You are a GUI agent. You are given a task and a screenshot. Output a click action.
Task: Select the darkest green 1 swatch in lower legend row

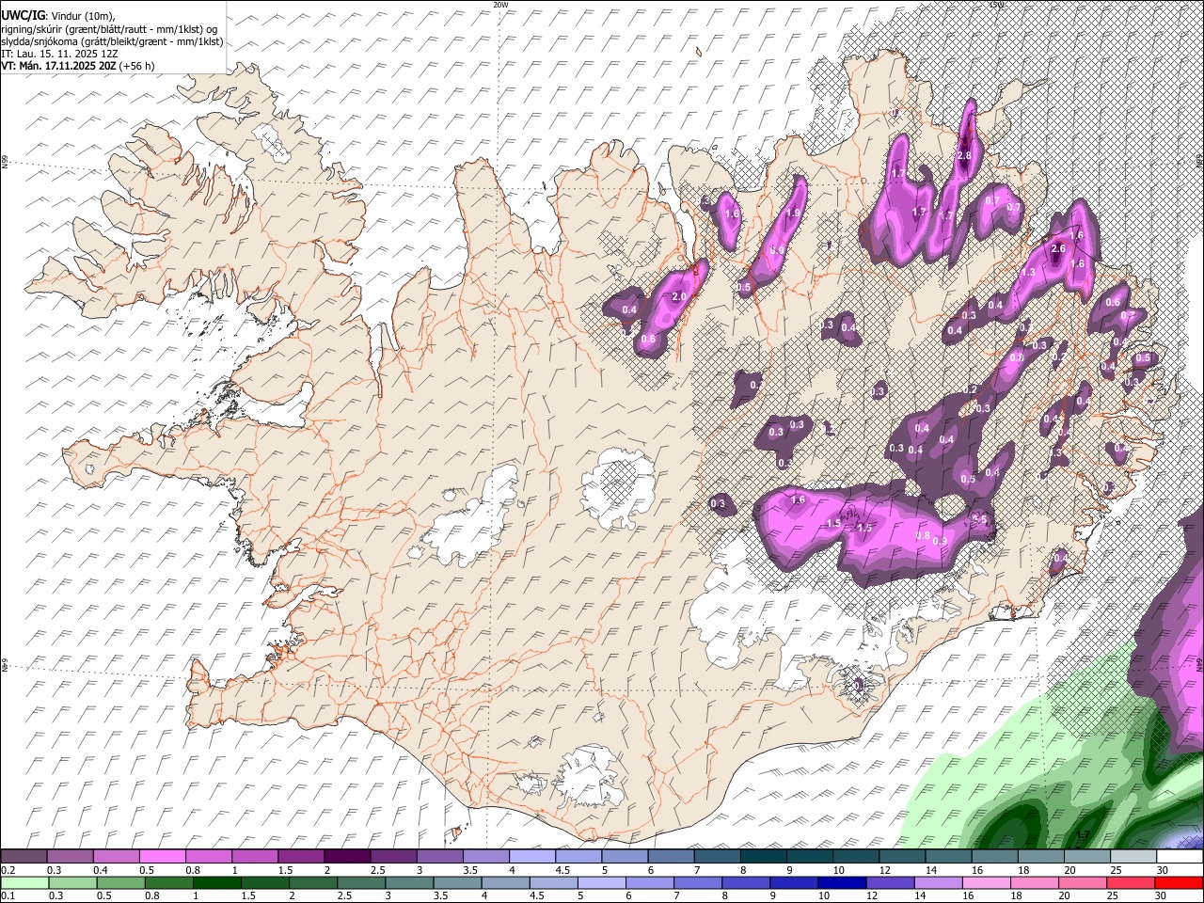216,882
